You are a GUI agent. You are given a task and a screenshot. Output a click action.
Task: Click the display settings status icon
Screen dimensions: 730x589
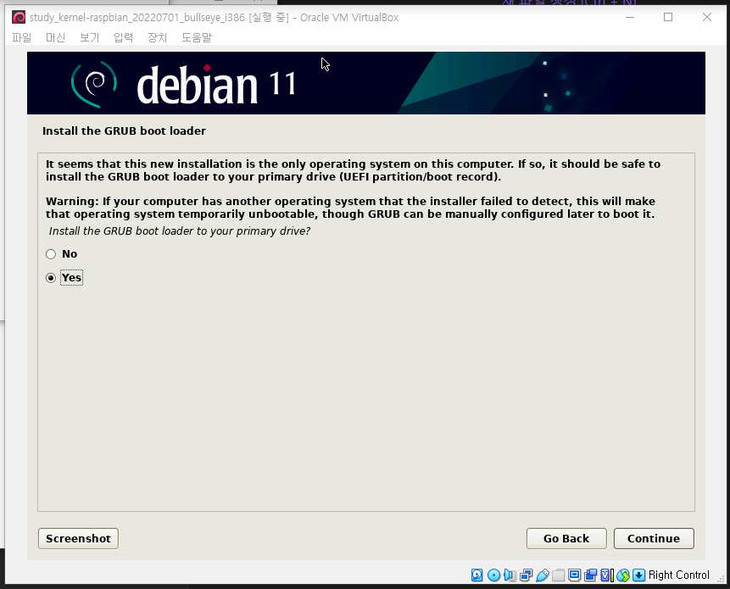point(574,575)
